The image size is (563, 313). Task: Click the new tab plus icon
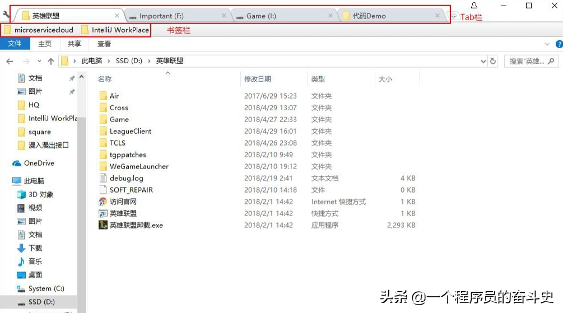pyautogui.click(x=454, y=16)
